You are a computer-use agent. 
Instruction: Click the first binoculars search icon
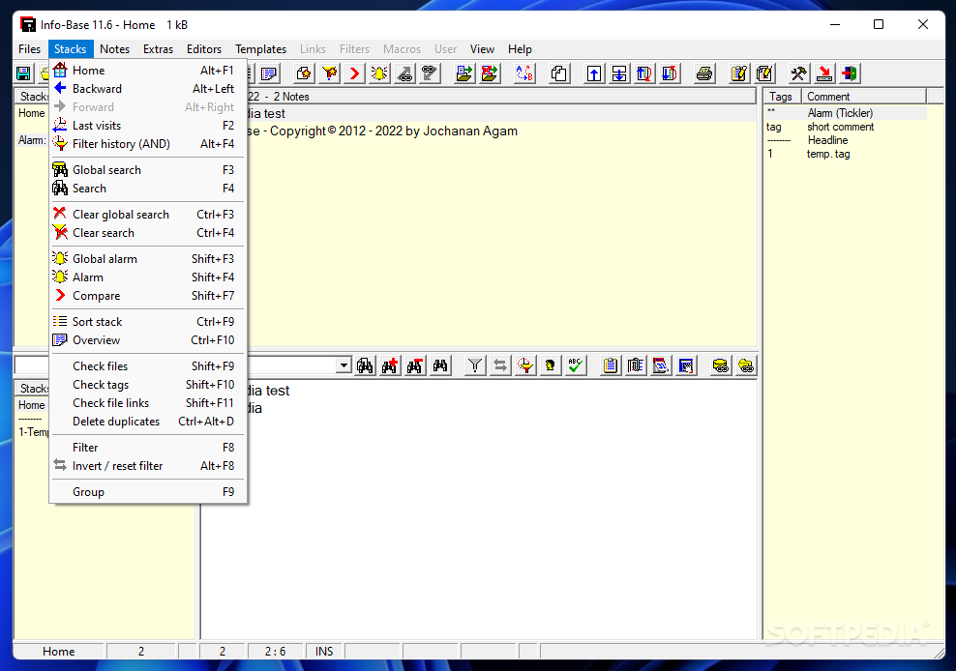[365, 365]
